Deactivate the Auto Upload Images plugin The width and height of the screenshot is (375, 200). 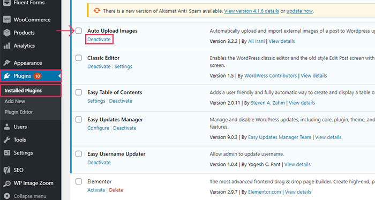tap(99, 40)
